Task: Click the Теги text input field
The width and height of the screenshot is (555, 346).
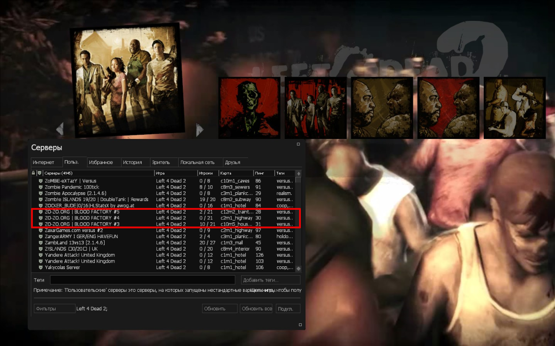Action: (143, 280)
